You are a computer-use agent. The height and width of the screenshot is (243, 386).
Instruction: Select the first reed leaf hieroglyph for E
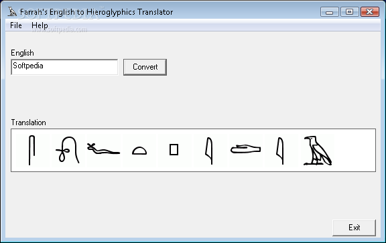[209, 151]
